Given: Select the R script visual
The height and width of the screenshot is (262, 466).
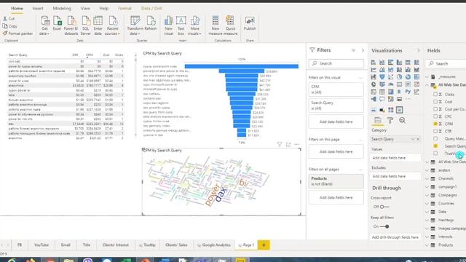Looking at the screenshot, I should pyautogui.click(x=399, y=92).
